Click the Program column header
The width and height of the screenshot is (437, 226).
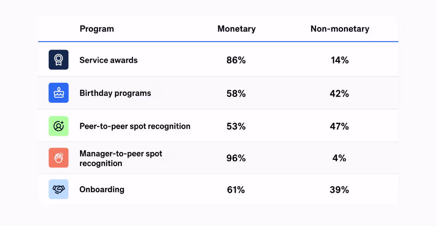coord(97,29)
